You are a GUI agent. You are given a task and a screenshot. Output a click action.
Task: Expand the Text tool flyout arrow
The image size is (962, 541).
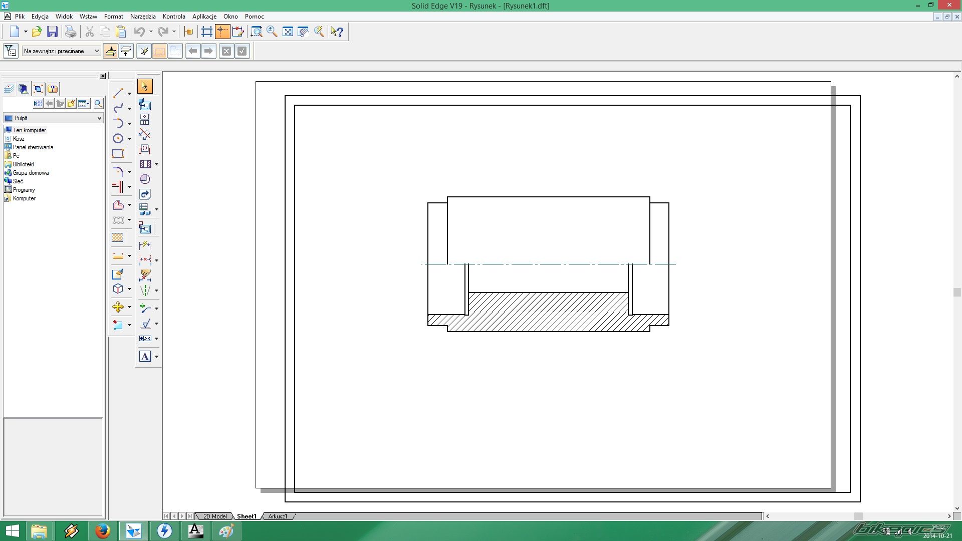156,357
